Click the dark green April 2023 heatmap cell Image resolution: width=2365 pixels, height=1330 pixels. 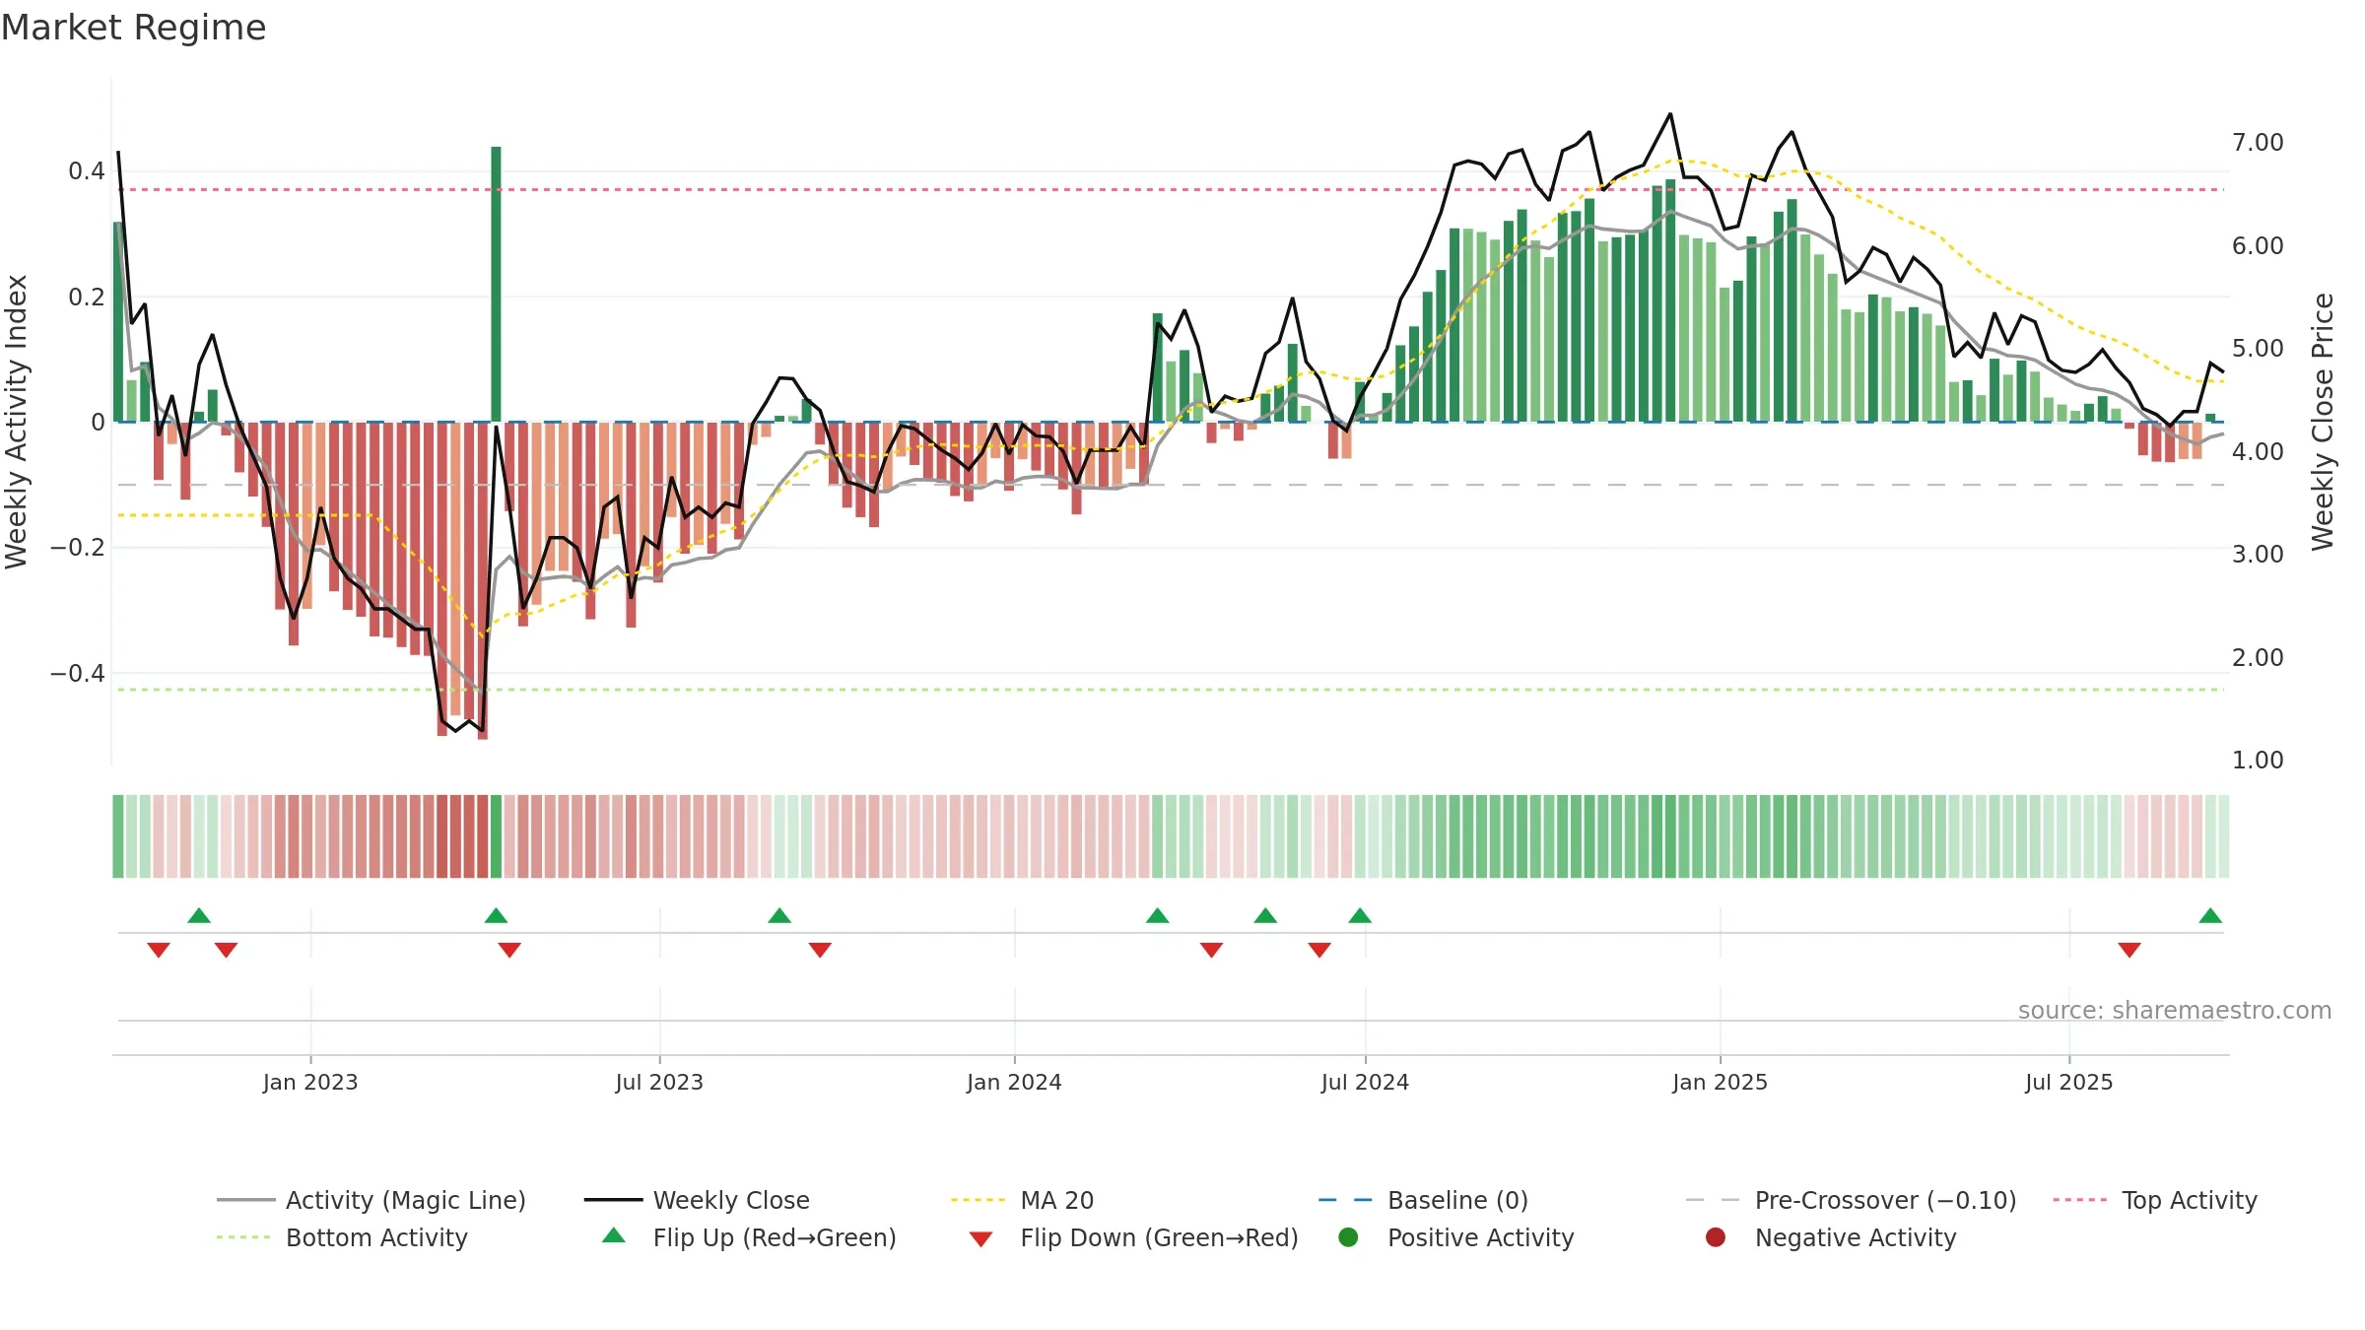(x=496, y=836)
